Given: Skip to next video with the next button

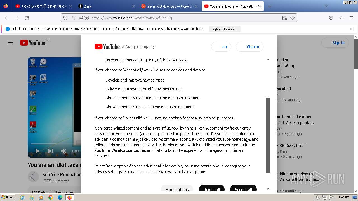Looking at the screenshot, I should click(51, 151).
